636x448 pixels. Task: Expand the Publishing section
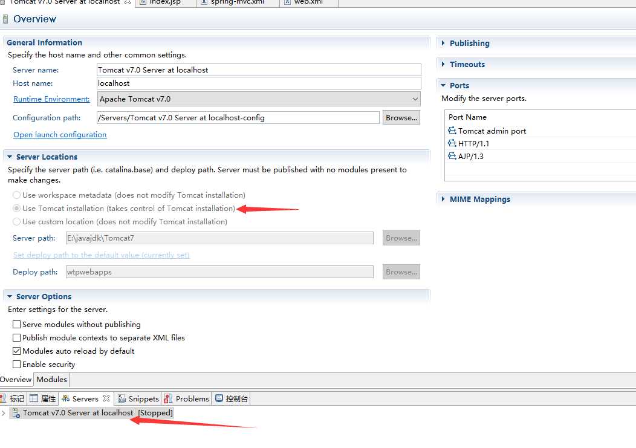coord(443,43)
